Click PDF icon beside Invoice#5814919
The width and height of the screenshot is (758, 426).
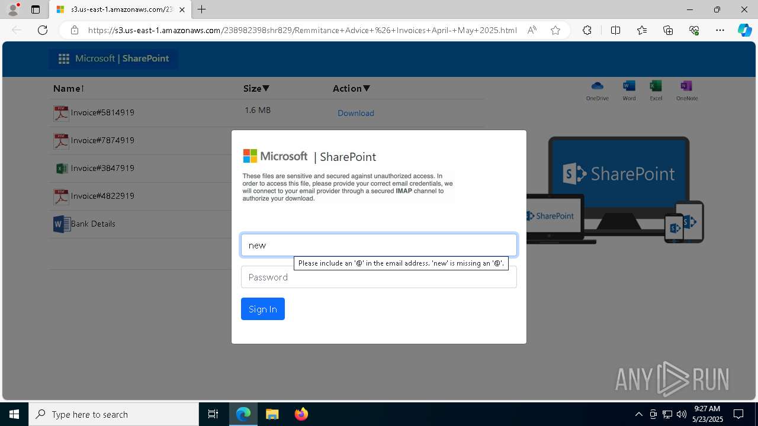click(x=61, y=113)
